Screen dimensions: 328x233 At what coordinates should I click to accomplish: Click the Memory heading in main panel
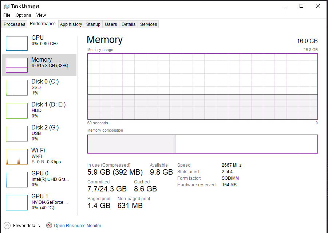104,40
